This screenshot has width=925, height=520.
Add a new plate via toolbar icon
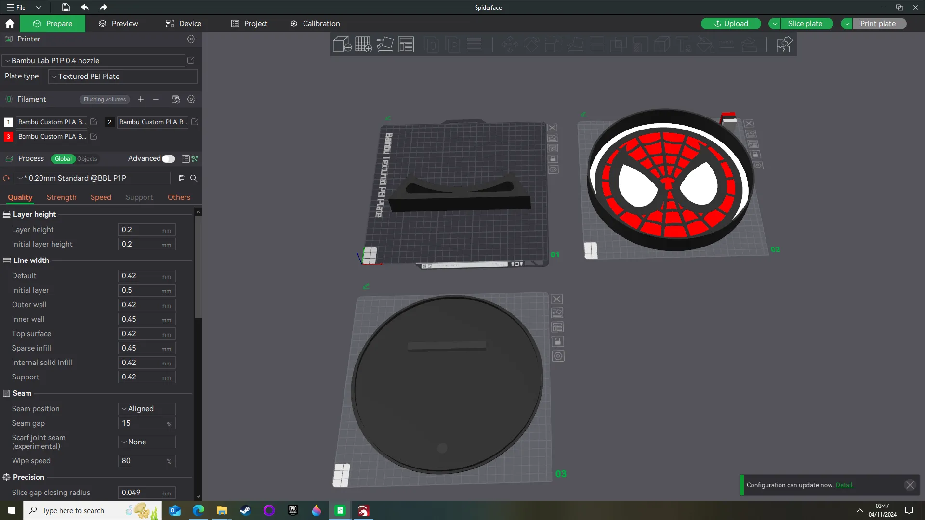point(363,44)
